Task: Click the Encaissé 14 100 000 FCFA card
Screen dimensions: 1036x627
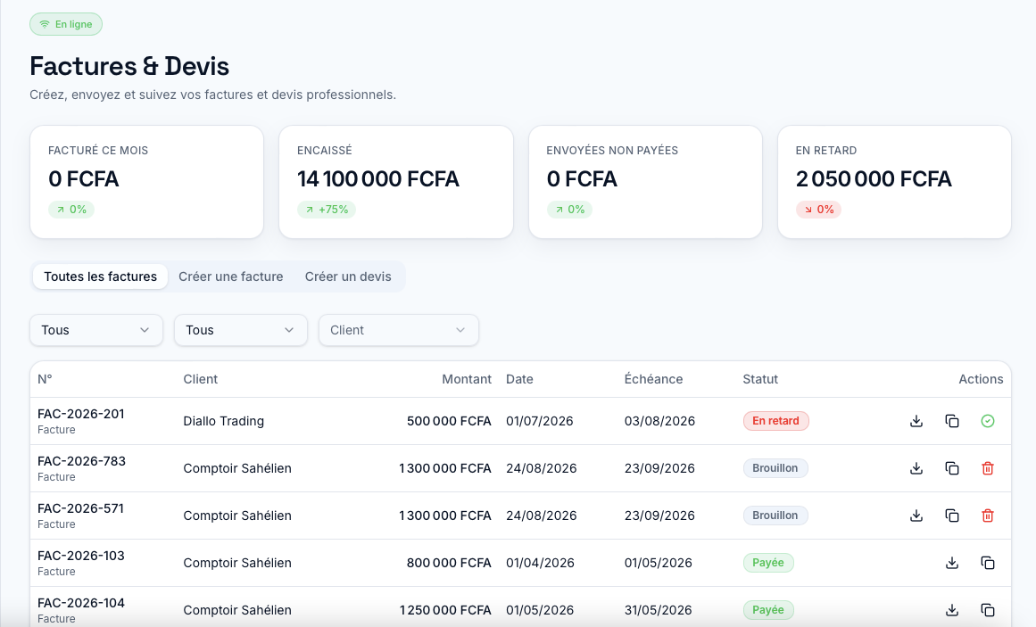Action: pos(396,182)
